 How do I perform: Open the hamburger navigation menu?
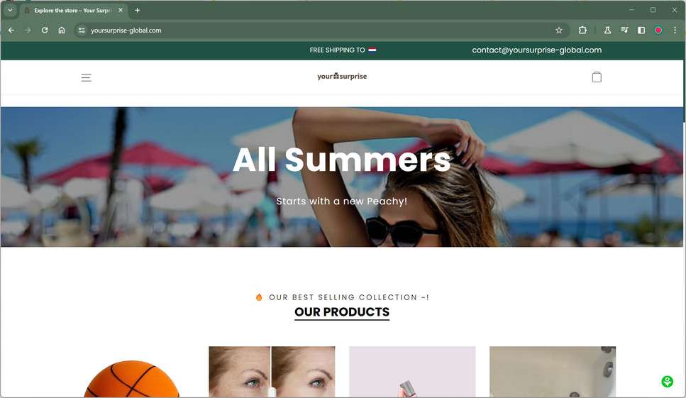[86, 77]
